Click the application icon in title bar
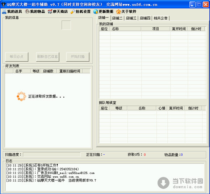The width and height of the screenshot is (210, 194). coord(3,5)
